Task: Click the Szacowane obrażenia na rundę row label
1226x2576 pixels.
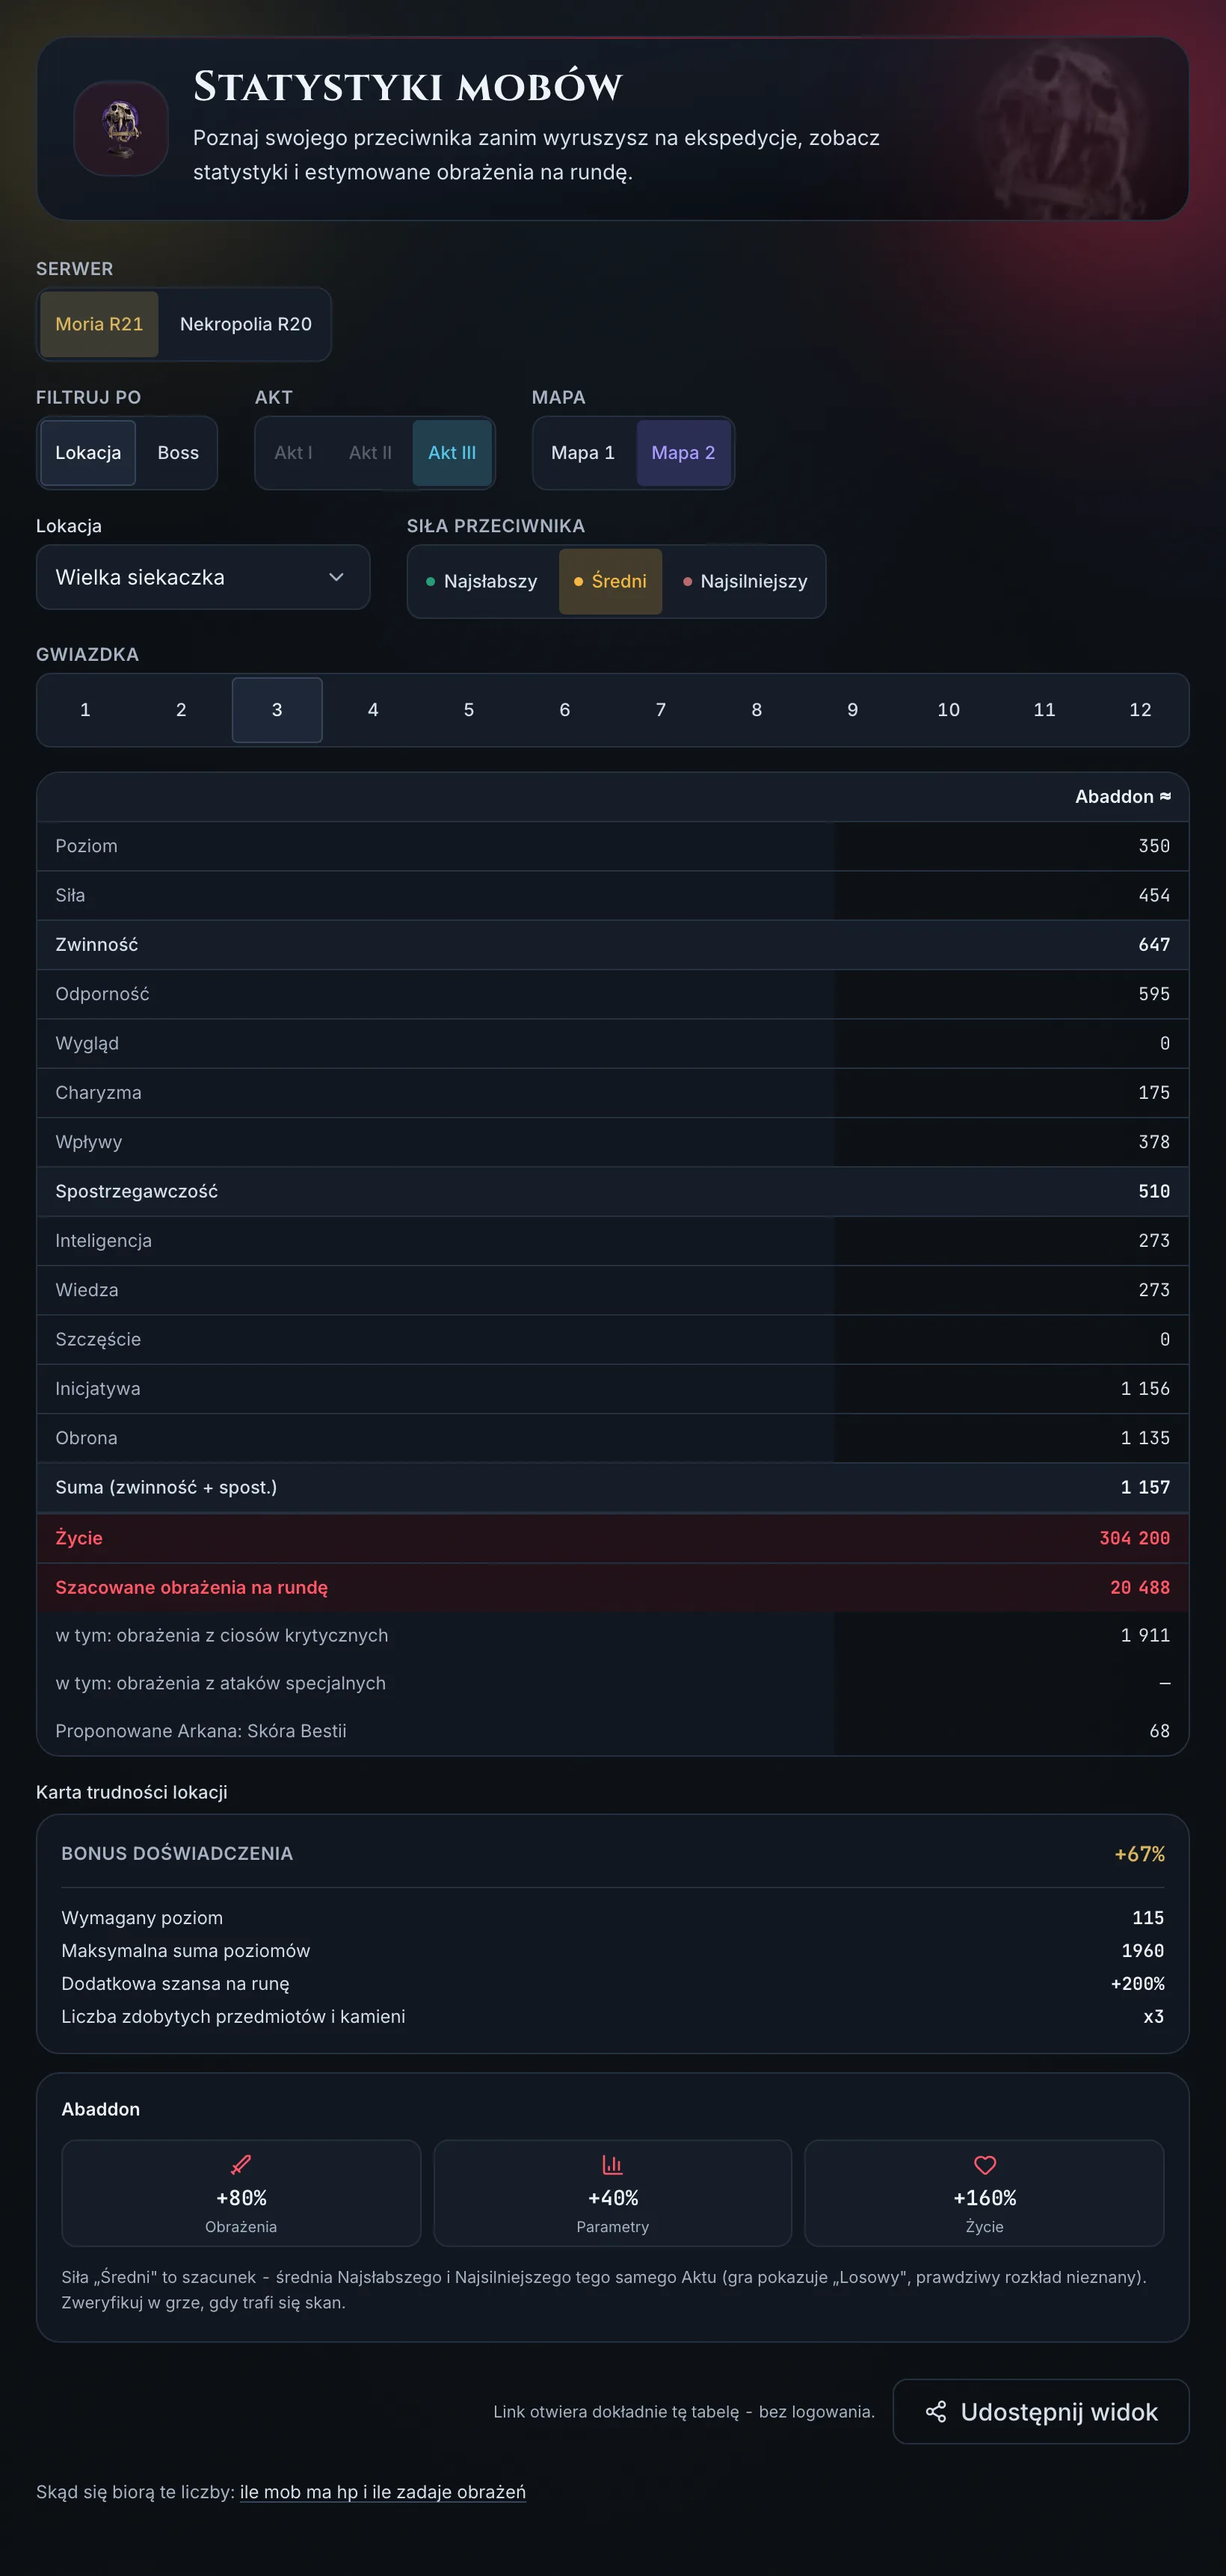Action: point(192,1587)
